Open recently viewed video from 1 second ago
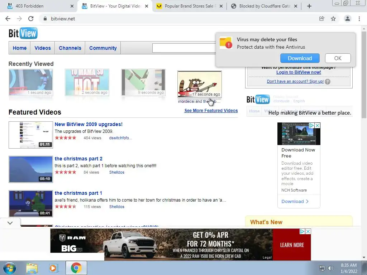This screenshot has height=275, width=367. coord(31,82)
